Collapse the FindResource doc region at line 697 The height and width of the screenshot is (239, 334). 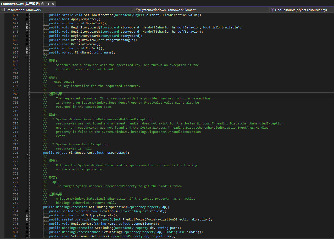[27, 56]
